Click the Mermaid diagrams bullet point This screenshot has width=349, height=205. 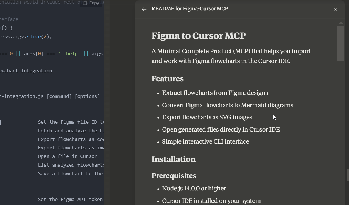click(x=228, y=105)
